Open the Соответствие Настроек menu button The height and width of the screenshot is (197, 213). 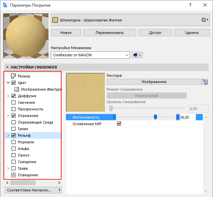tap(33, 190)
